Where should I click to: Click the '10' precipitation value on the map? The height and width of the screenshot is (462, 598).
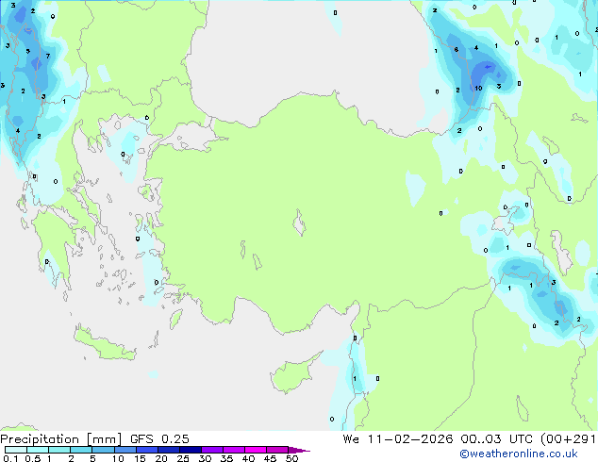(478, 88)
